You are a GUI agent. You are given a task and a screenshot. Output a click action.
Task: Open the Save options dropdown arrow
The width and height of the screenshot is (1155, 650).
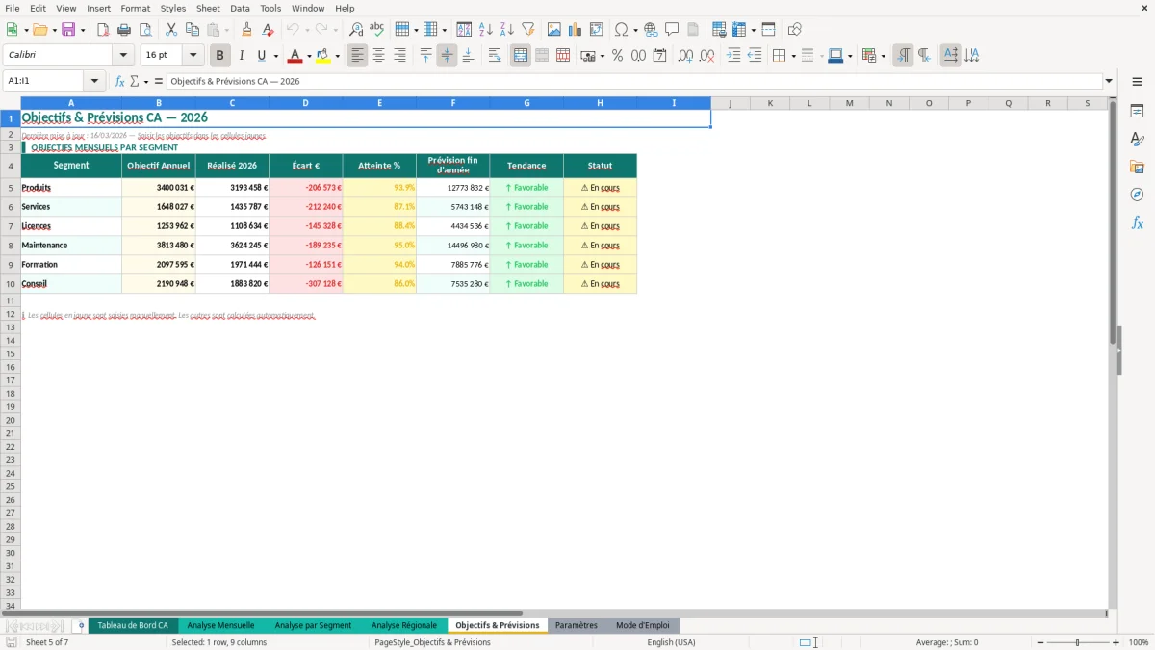(83, 30)
